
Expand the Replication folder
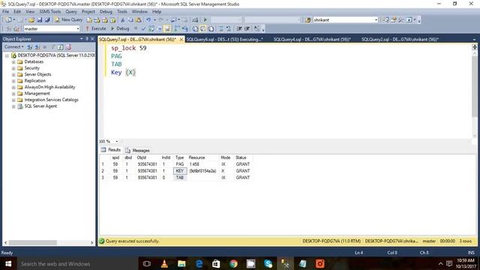coord(13,81)
